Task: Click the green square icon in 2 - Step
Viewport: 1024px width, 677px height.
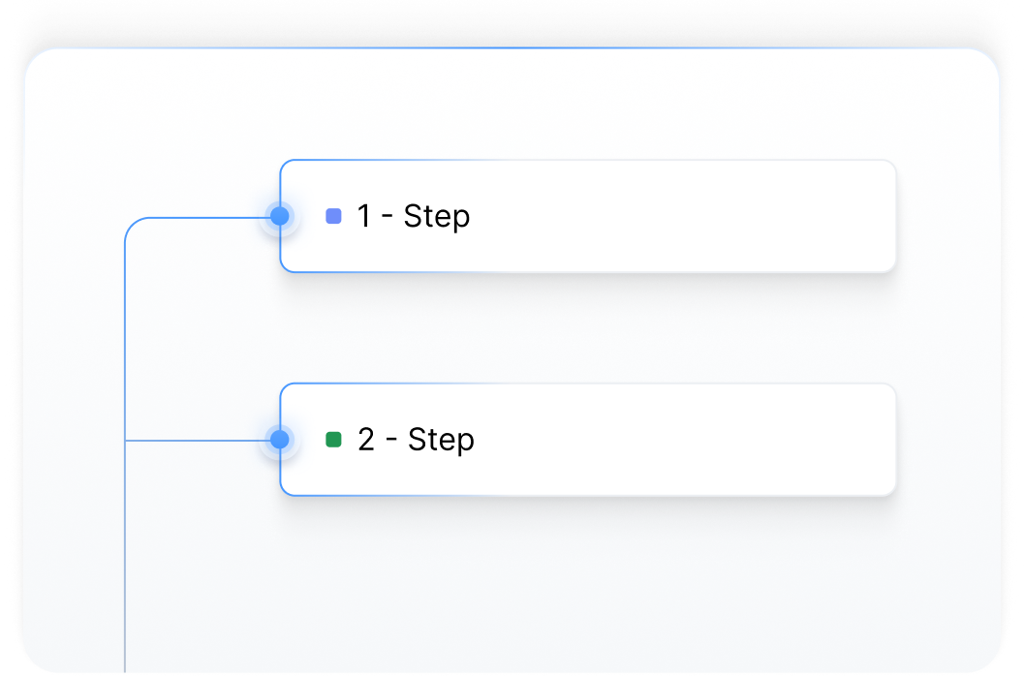Action: 334,440
